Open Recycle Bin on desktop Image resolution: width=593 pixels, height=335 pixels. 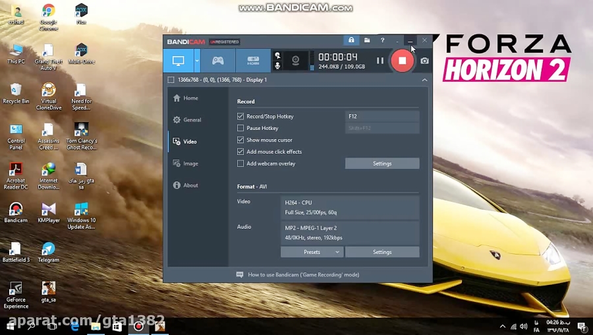click(16, 93)
